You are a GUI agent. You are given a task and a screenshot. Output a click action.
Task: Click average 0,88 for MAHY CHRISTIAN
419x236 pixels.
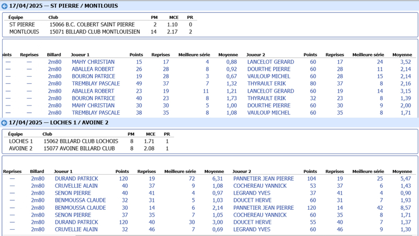[231, 62]
